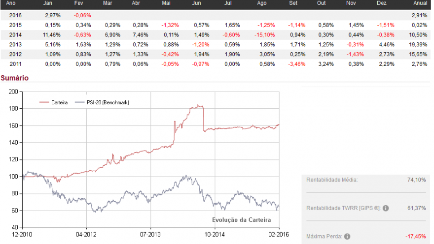Click info icon beside Máxima Perda

coord(347,237)
